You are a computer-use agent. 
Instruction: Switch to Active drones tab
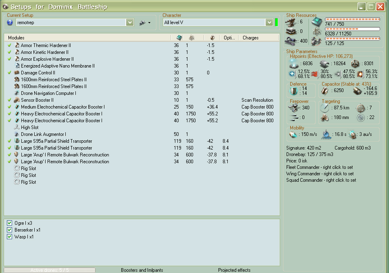point(50,270)
